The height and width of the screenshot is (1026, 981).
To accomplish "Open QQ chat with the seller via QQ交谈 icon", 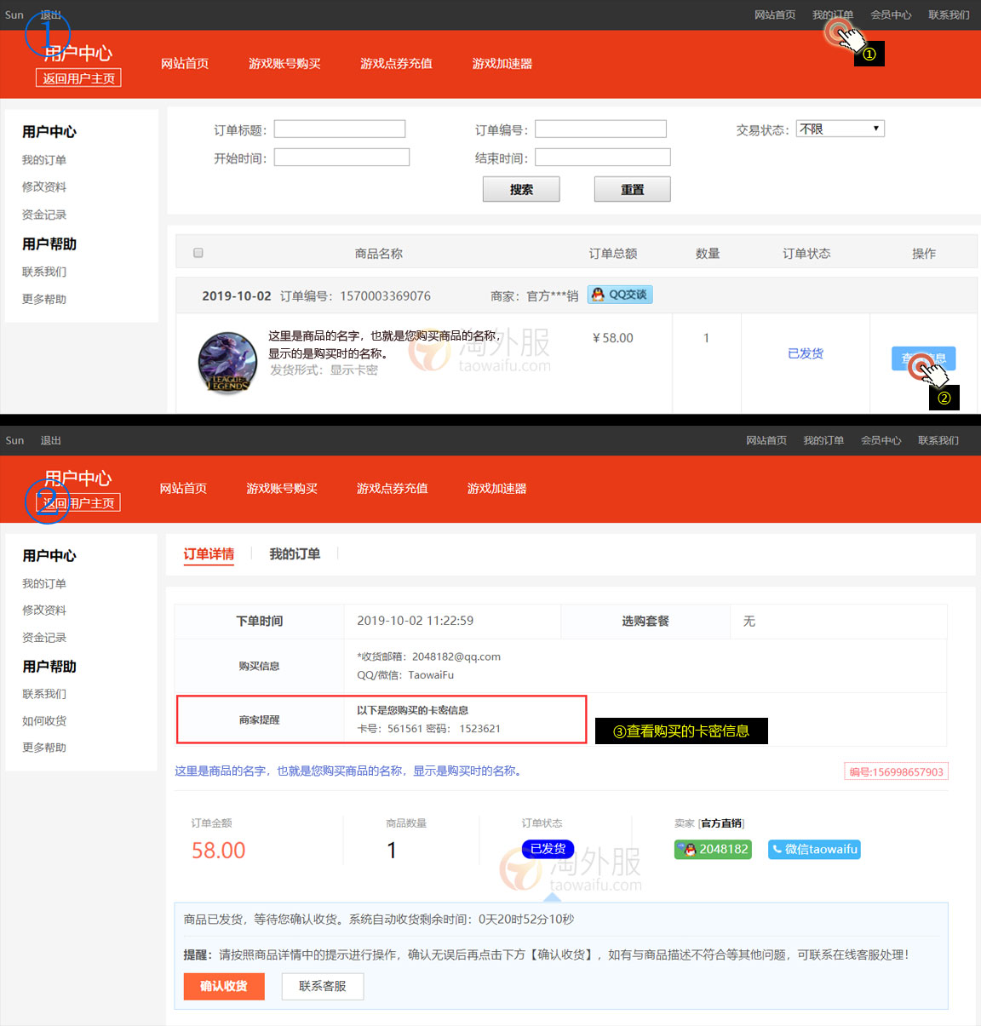I will (619, 295).
